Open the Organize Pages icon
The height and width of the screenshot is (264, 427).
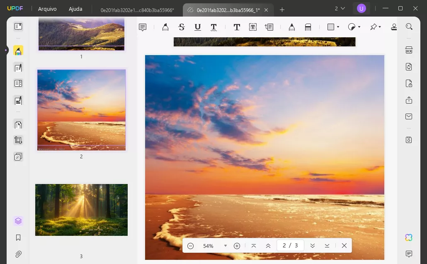[x=18, y=125]
